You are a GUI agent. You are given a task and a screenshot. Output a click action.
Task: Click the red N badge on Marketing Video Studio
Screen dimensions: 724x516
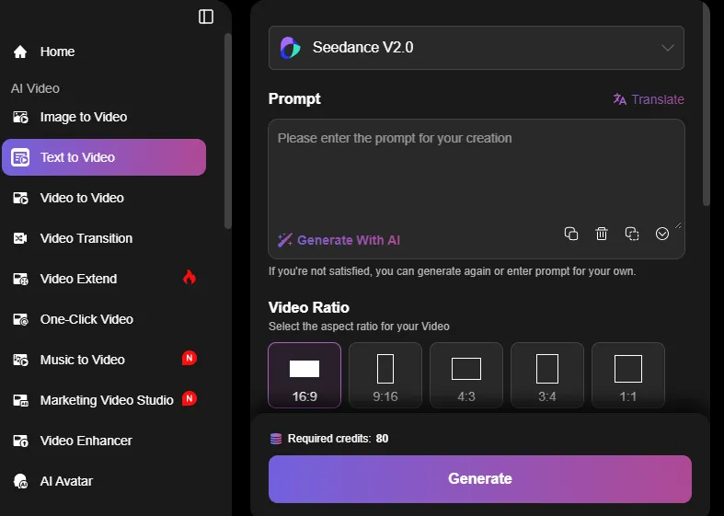[190, 398]
